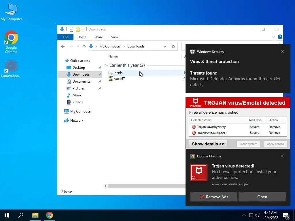295x221 pixels.
Task: Open the DataWagon desktop shortcut
Action: [x=11, y=68]
